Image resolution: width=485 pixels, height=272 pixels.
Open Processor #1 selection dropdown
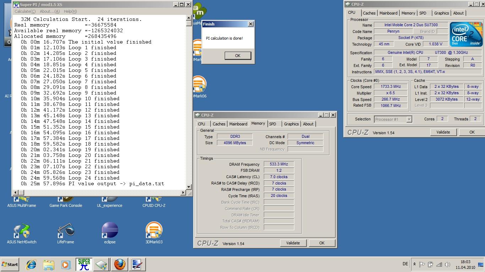click(x=393, y=119)
